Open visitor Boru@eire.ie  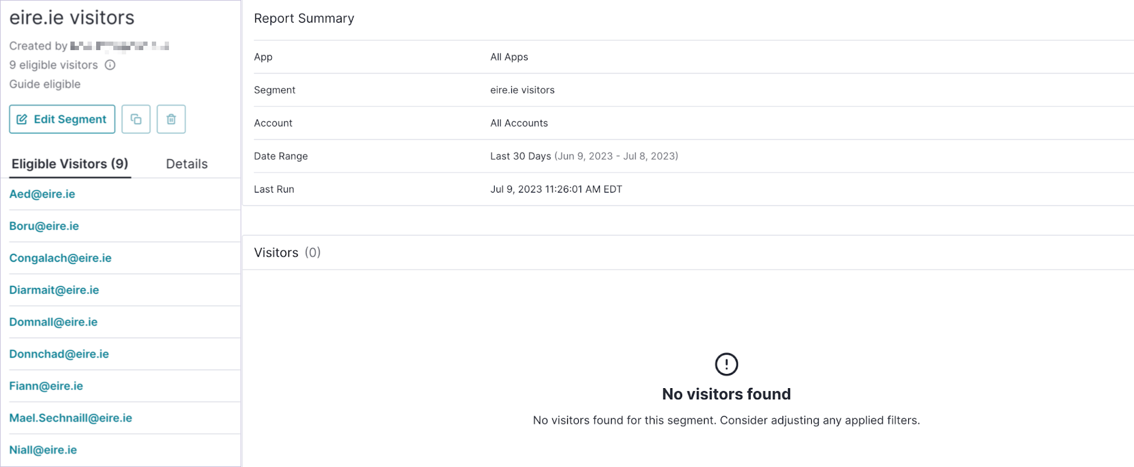tap(44, 226)
